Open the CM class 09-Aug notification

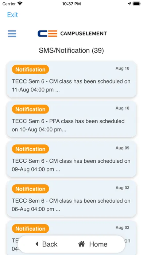click(x=71, y=159)
